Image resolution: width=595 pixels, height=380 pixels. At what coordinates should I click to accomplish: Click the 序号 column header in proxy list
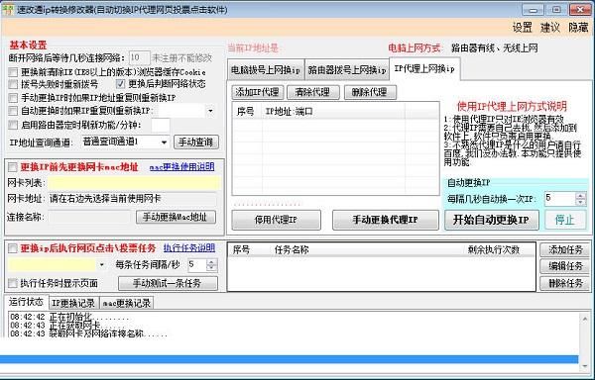247,111
